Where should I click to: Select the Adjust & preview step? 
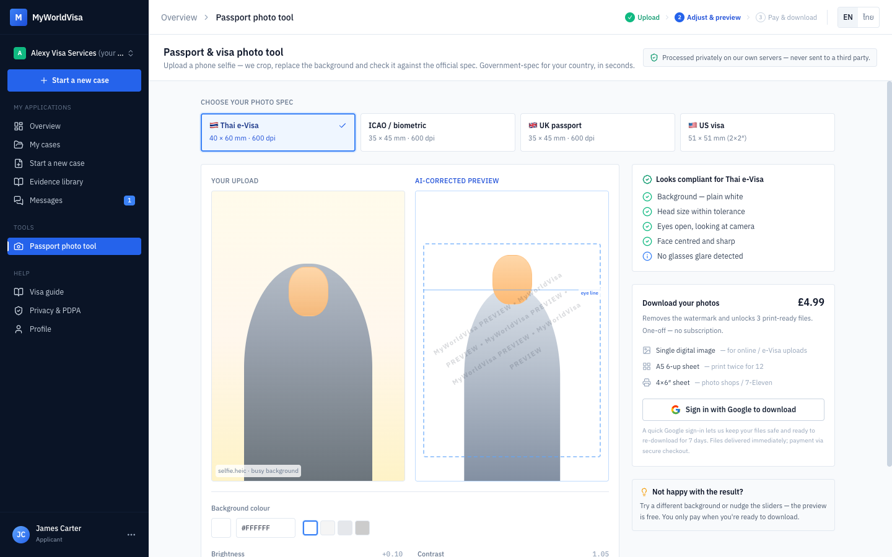click(707, 17)
